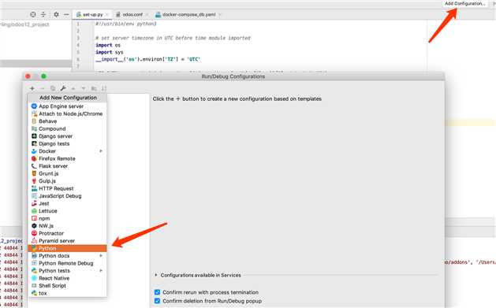This screenshot has width=496, height=308.
Task: Click the sort configurations toolbar icon
Action: click(x=104, y=88)
